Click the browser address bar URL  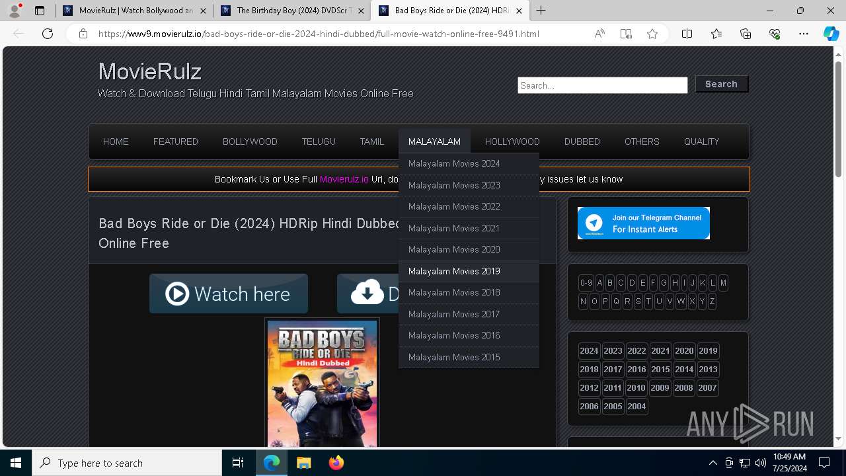[319, 34]
